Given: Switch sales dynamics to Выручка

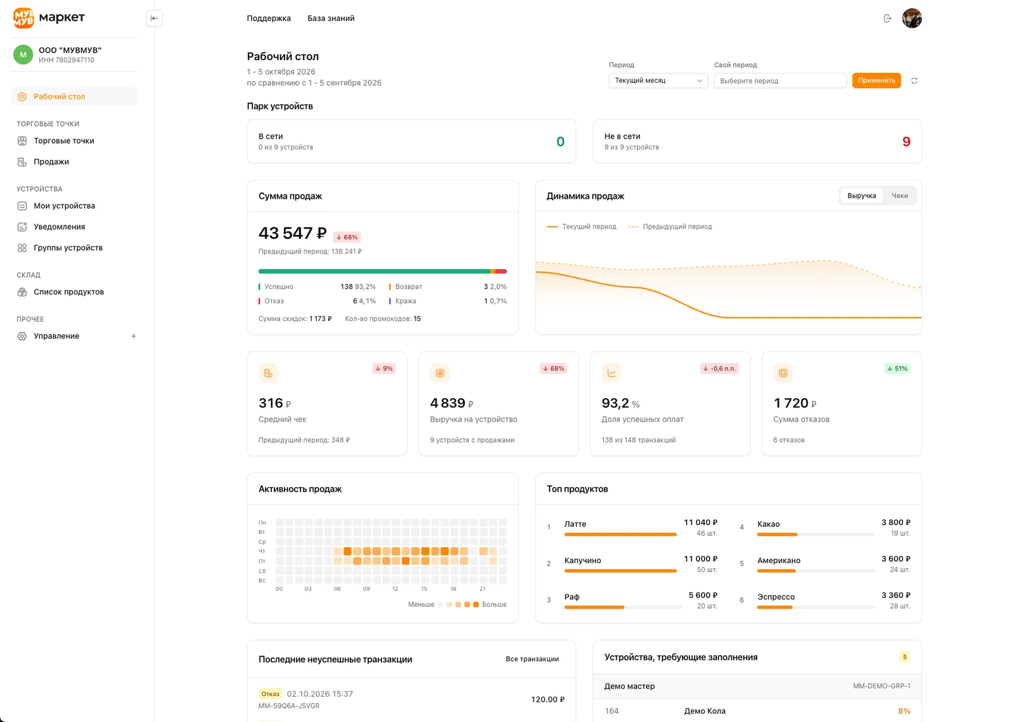Looking at the screenshot, I should [x=861, y=196].
